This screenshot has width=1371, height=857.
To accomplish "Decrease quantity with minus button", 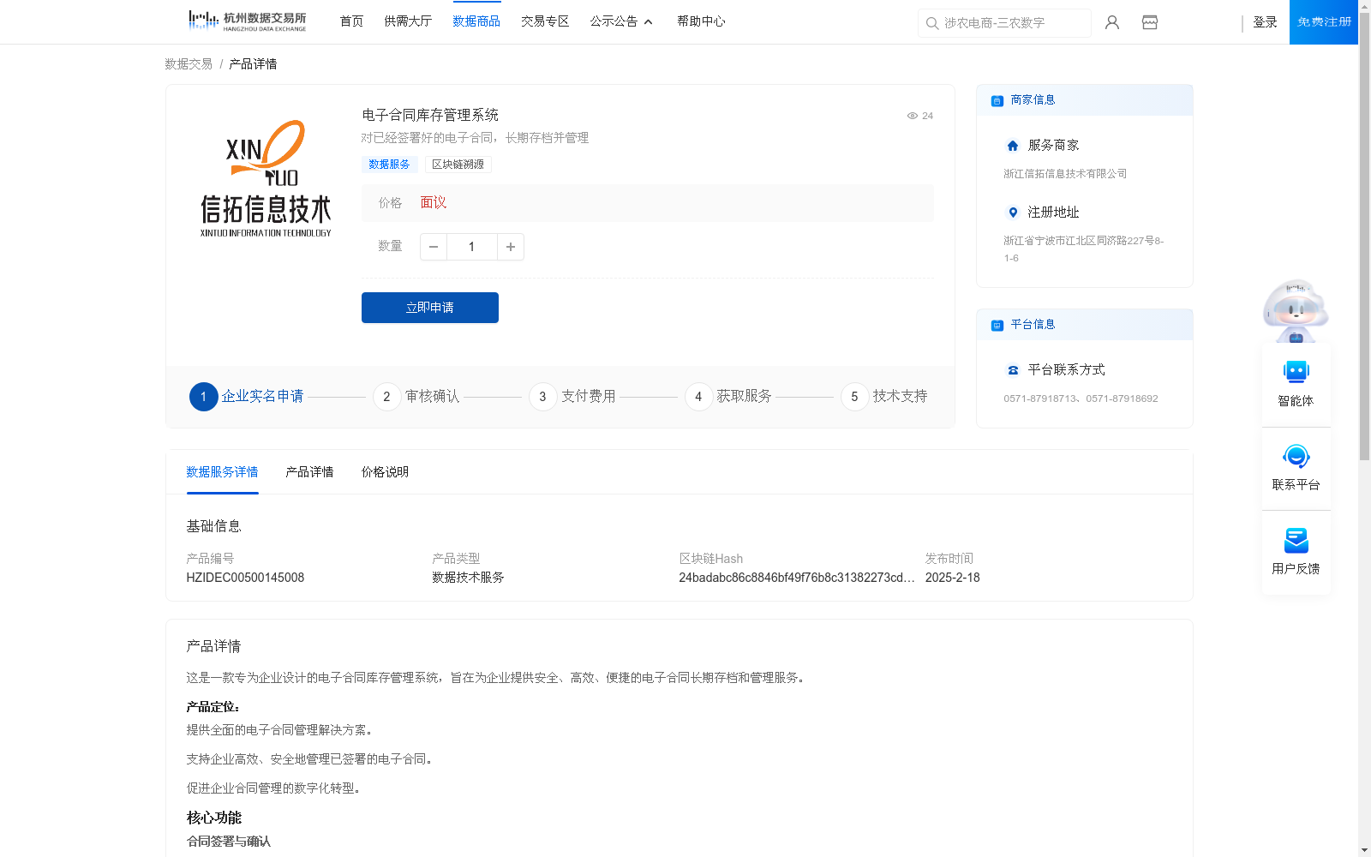I will click(434, 247).
